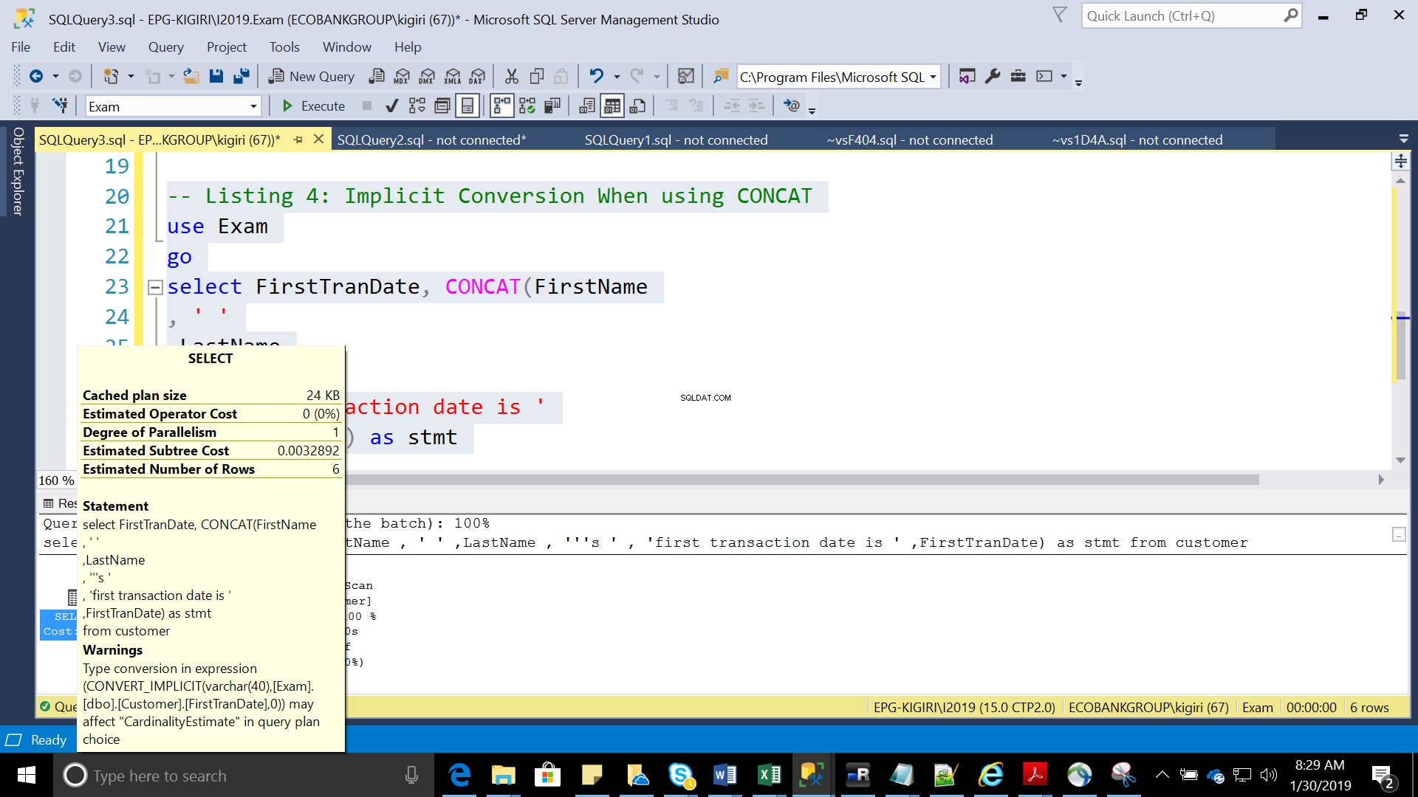Click the Navigate Backward arrow icon
Viewport: 1418px width, 797px height.
pos(35,76)
